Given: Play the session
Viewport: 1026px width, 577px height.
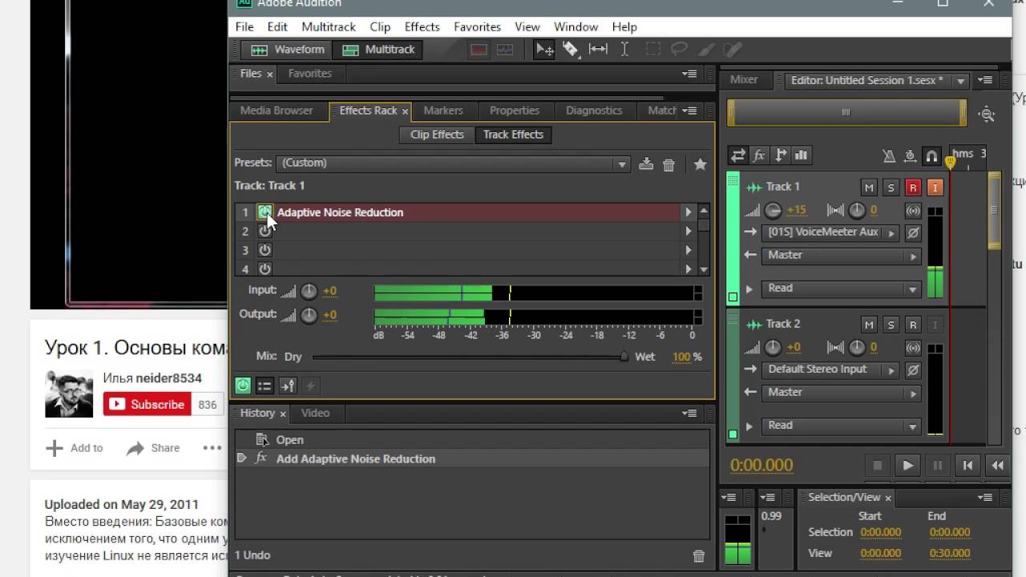Looking at the screenshot, I should click(907, 465).
